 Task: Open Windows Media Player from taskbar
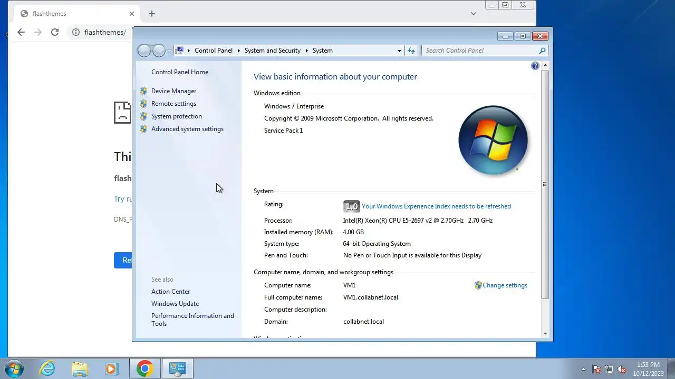pyautogui.click(x=111, y=368)
